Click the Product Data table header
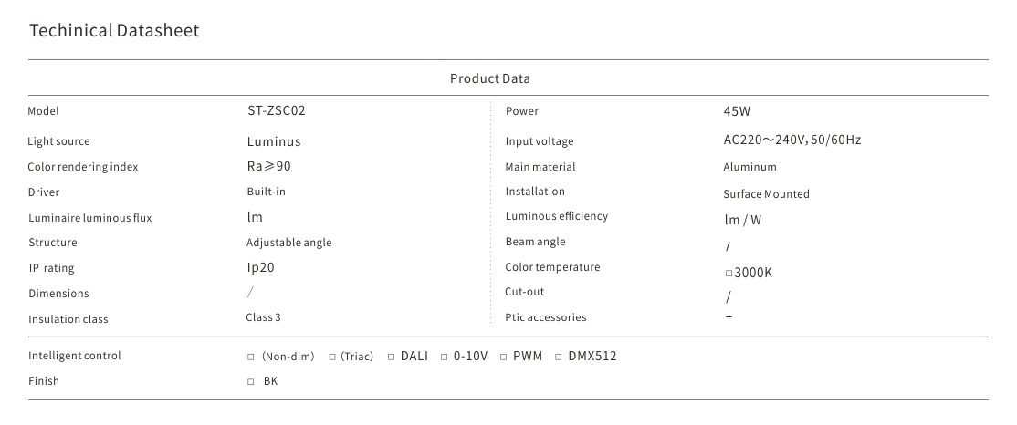The height and width of the screenshot is (425, 1017). coord(489,78)
